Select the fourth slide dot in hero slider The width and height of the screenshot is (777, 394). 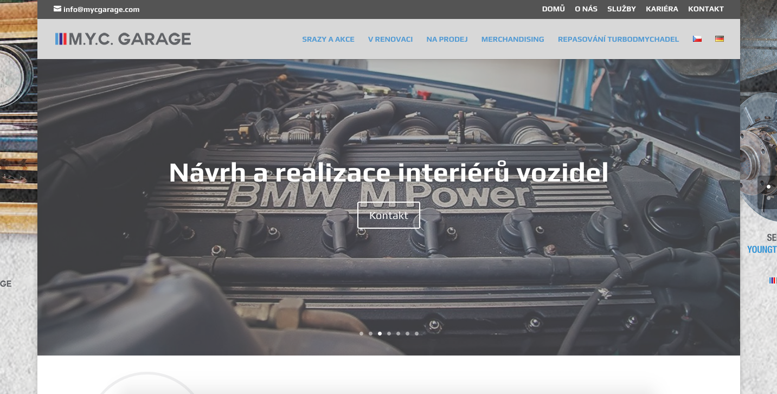pyautogui.click(x=389, y=333)
